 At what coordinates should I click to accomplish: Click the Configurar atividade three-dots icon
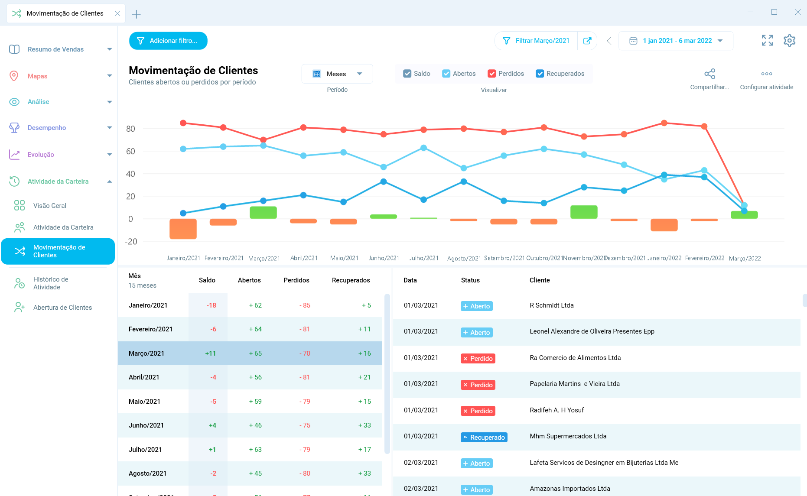(x=767, y=74)
